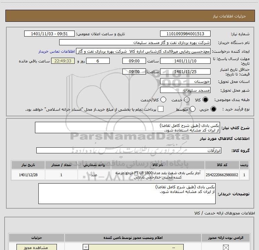The image size is (259, 250).
Task: Enable the treasury payment checkbox
Action: tap(161, 109)
